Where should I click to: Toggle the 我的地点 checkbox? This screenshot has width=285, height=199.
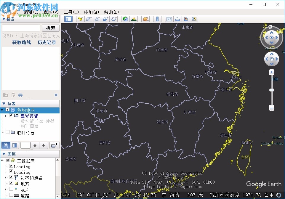coord(7,110)
